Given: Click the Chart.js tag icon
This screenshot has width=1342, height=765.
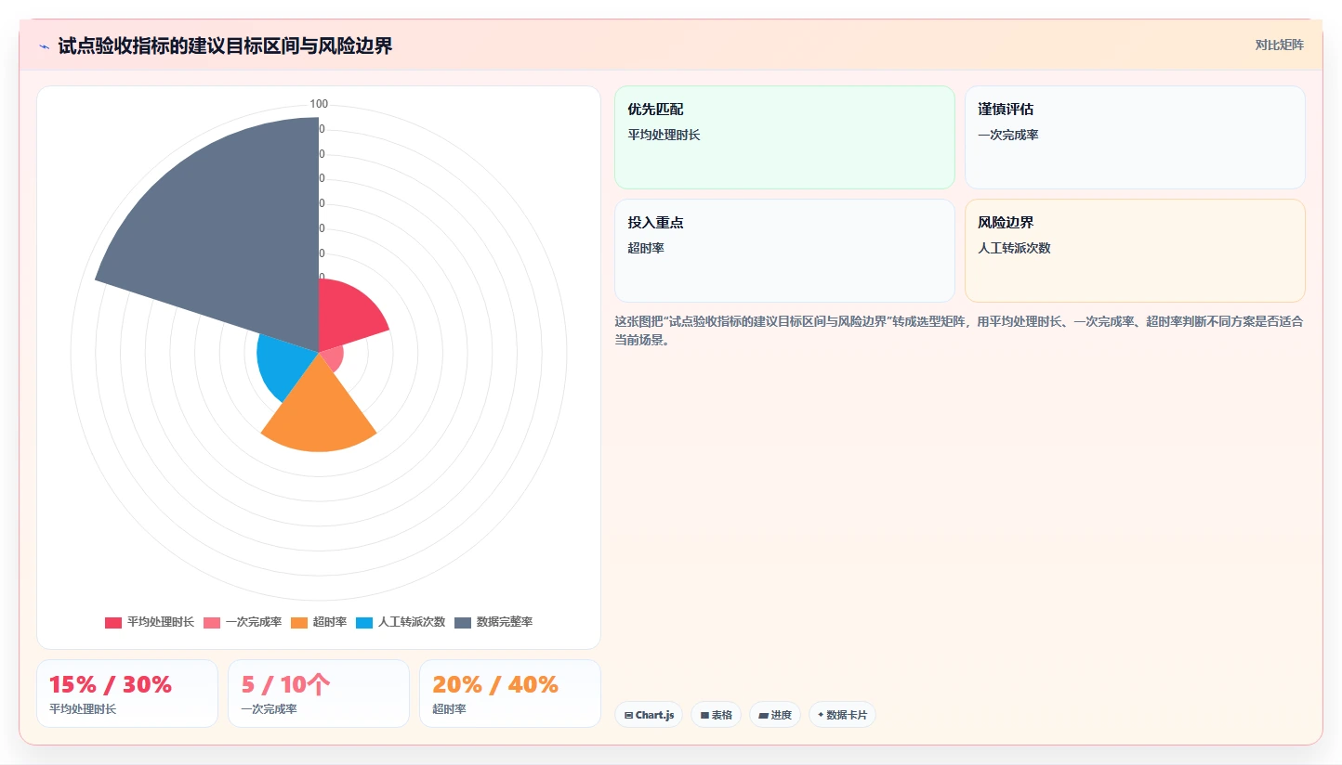Looking at the screenshot, I should [x=628, y=715].
